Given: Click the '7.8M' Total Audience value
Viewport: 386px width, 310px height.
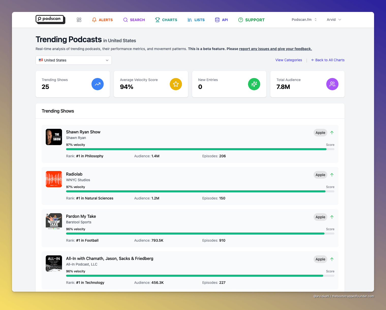Looking at the screenshot, I should [x=283, y=87].
